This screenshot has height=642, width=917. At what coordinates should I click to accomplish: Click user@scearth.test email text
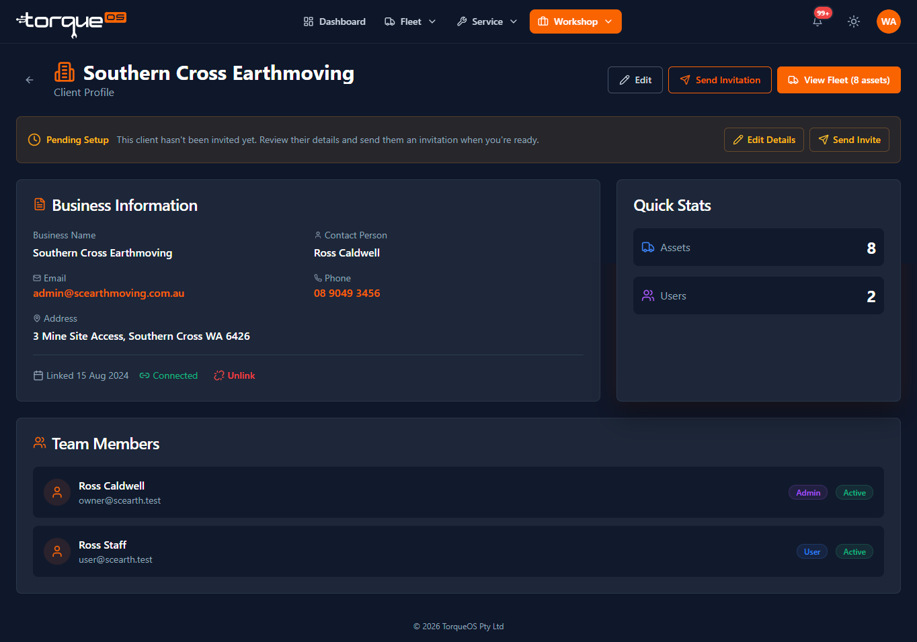pyautogui.click(x=116, y=559)
